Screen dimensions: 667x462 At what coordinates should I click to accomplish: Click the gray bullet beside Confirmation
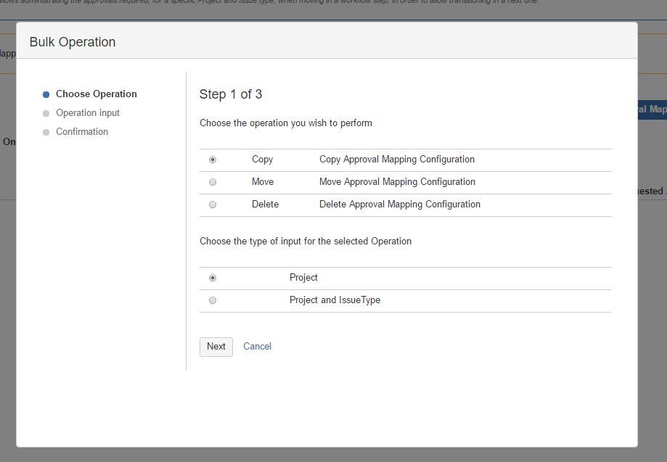coord(46,132)
